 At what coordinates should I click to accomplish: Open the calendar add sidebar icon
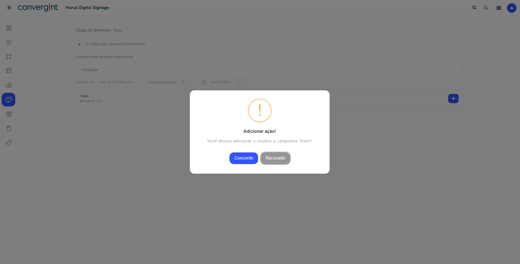coord(9,114)
